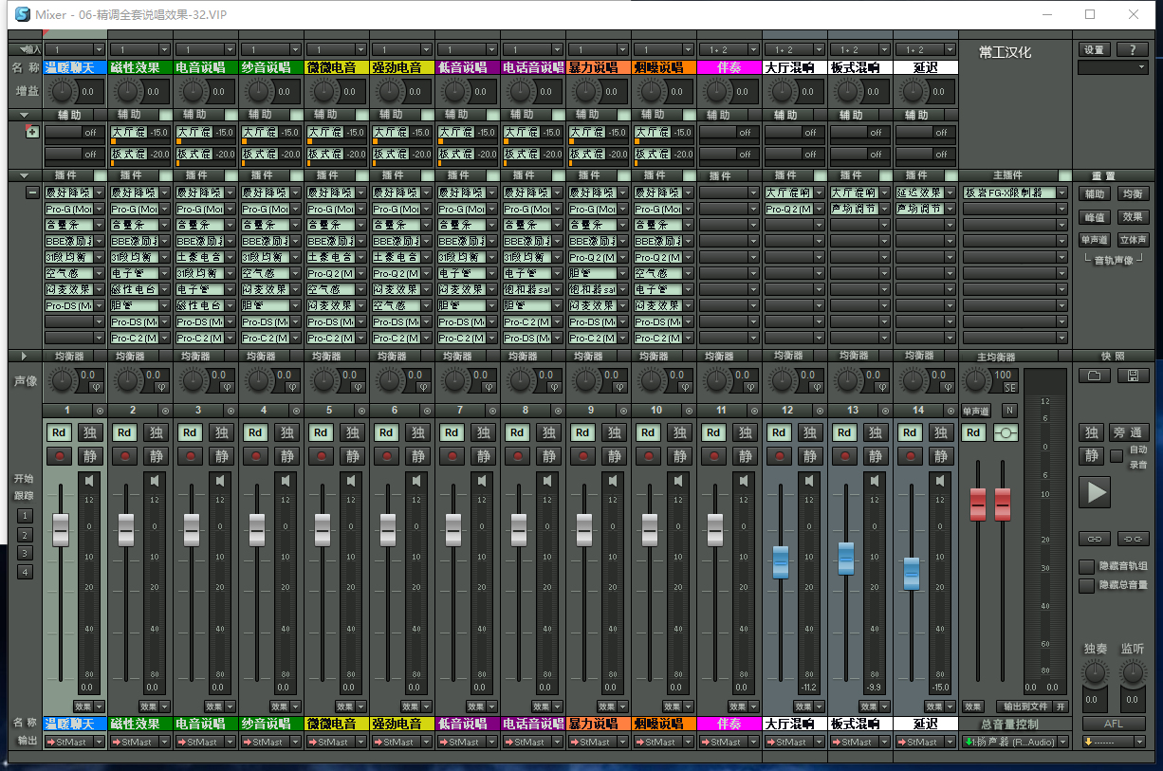The image size is (1163, 771).
Task: Click the minus icon in the 插件 section
Action: (32, 193)
